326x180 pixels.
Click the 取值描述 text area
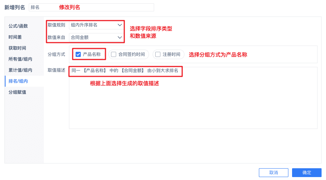coord(193,98)
